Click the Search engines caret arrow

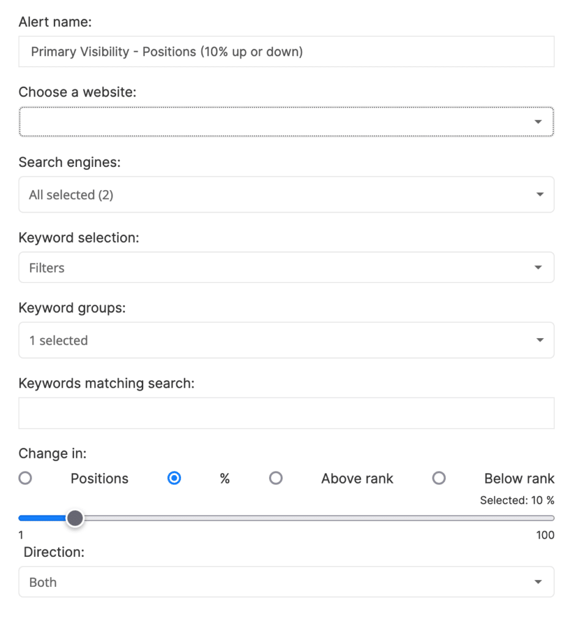click(x=540, y=194)
